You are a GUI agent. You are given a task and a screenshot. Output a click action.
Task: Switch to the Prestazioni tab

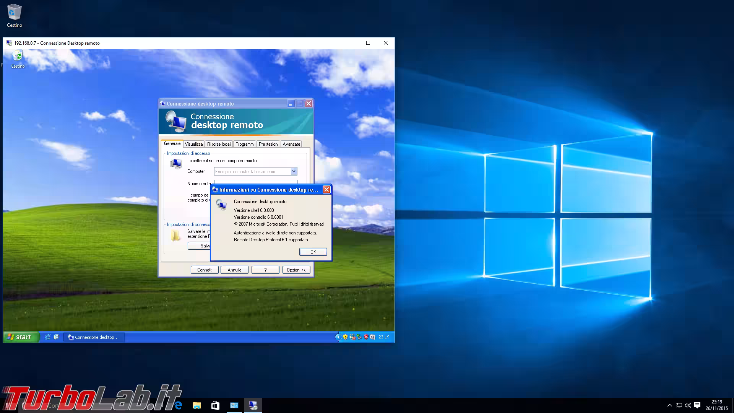(268, 144)
